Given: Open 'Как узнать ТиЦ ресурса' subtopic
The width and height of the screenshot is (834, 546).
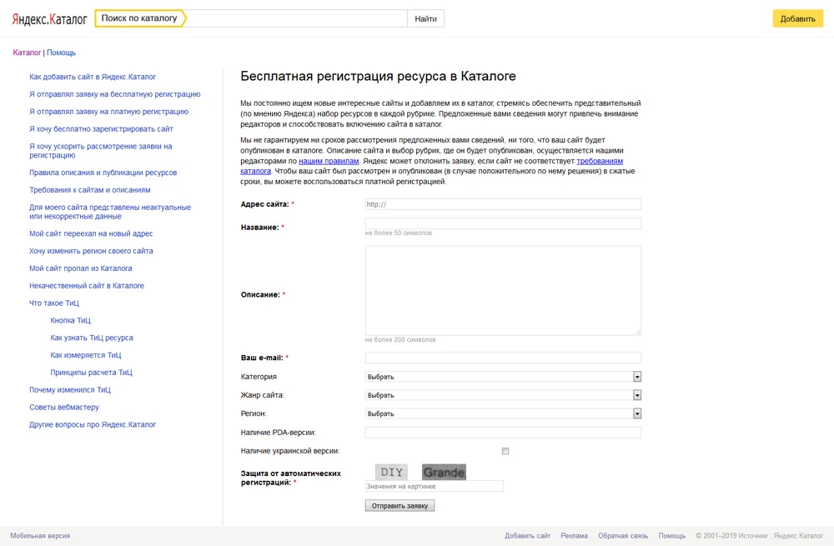Looking at the screenshot, I should coord(92,338).
